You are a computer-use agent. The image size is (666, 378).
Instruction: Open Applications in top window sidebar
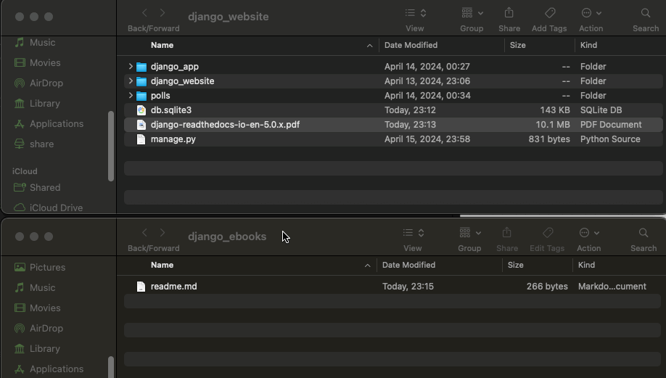(49, 124)
